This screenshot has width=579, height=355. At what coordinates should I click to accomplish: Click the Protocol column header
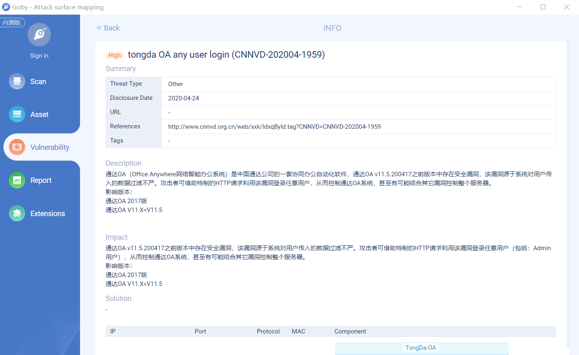click(268, 331)
